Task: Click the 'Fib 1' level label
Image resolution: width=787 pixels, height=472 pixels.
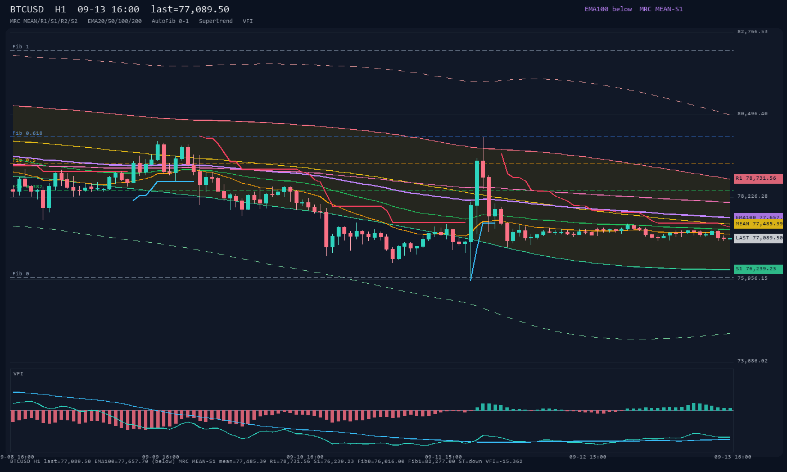Action: (21, 47)
